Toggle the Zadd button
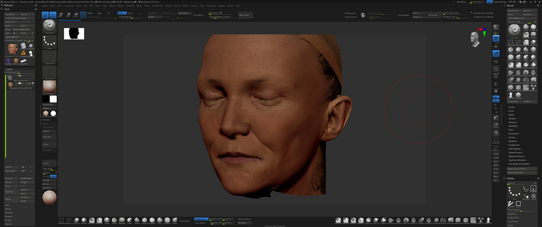Viewport: 542px width, 227px height. (x=122, y=13)
